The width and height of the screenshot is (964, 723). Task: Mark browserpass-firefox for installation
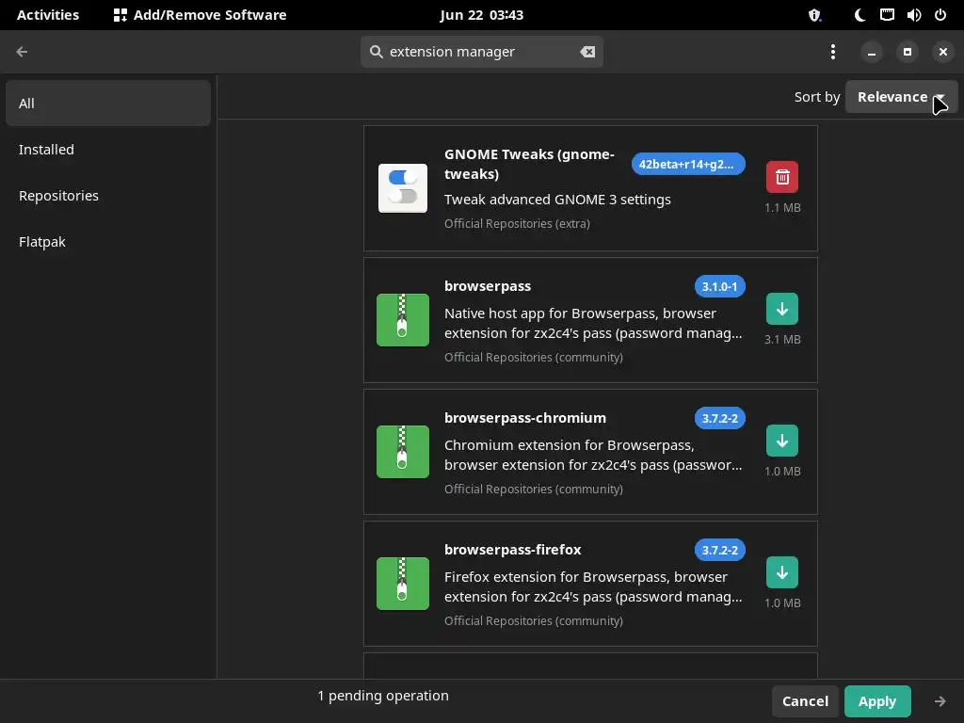[x=782, y=572]
